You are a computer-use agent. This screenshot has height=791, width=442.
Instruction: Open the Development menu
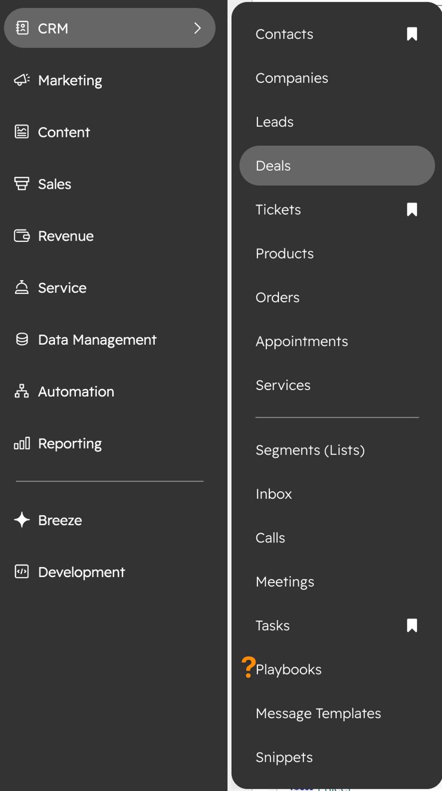pyautogui.click(x=110, y=572)
